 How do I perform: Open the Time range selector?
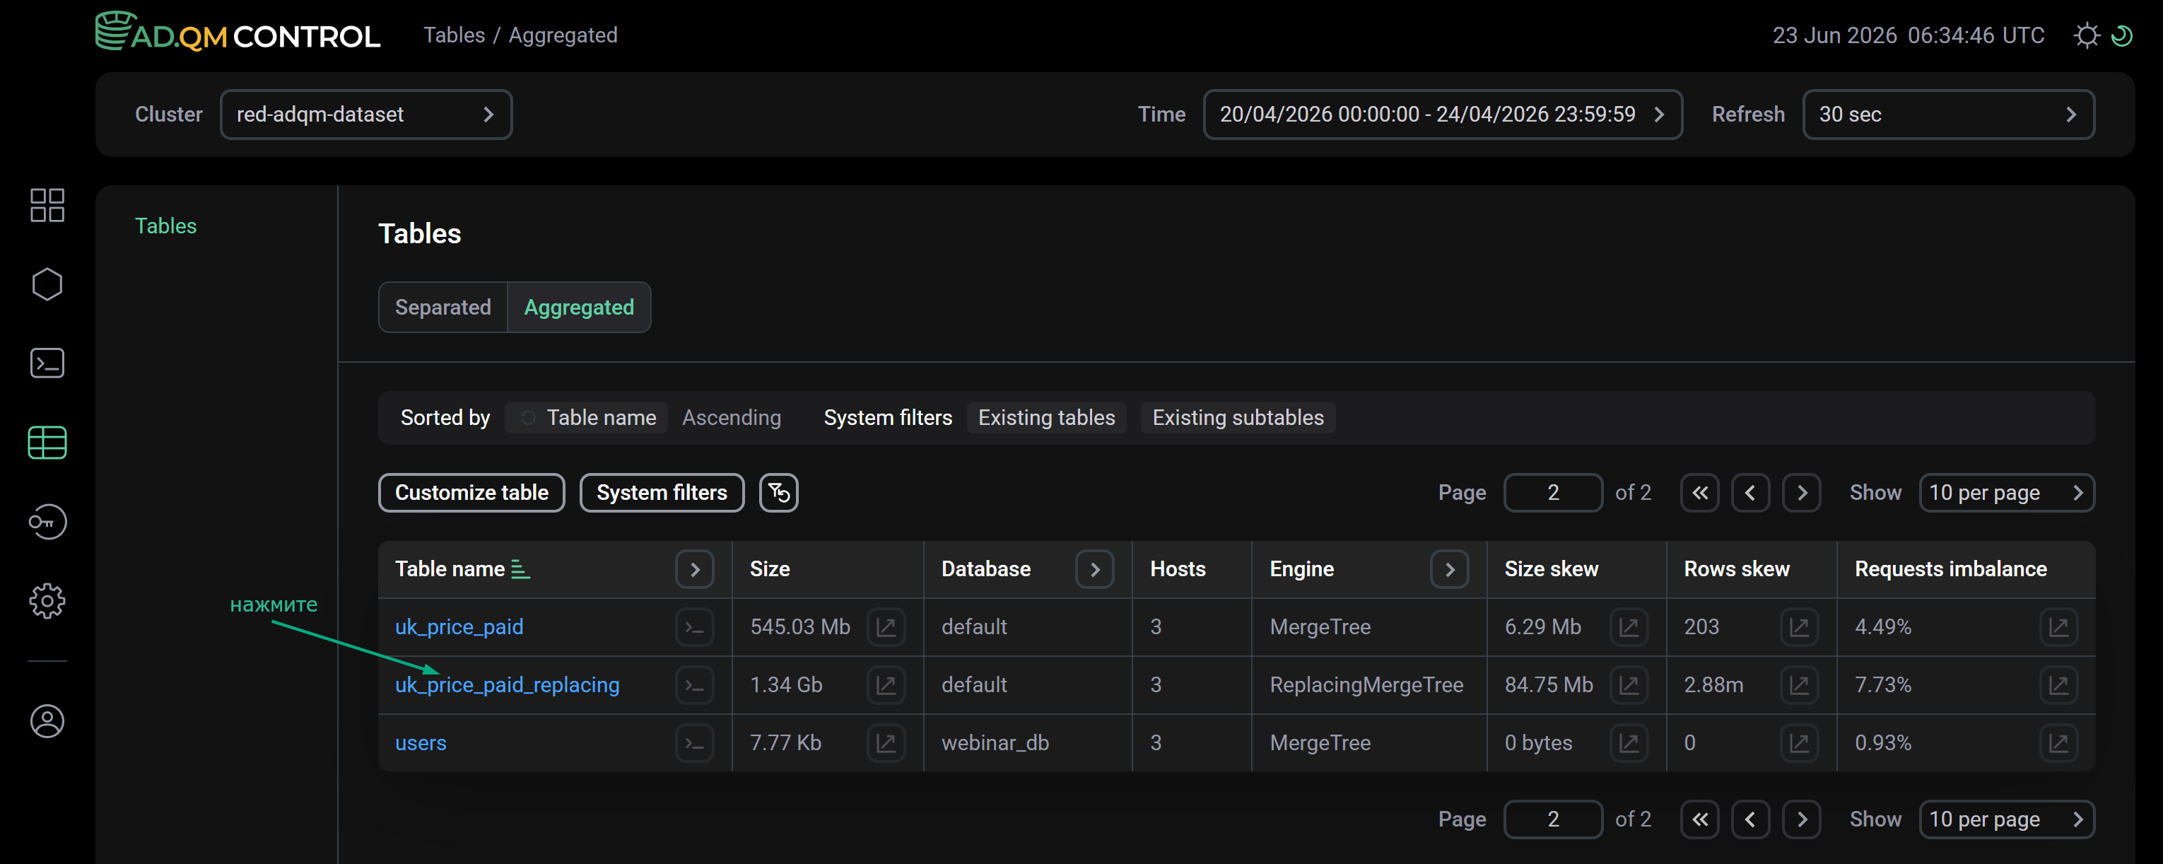(x=1443, y=115)
